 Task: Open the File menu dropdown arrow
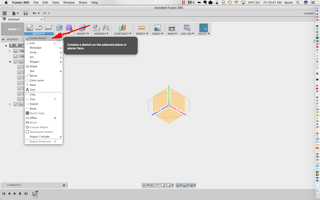coord(18,13)
